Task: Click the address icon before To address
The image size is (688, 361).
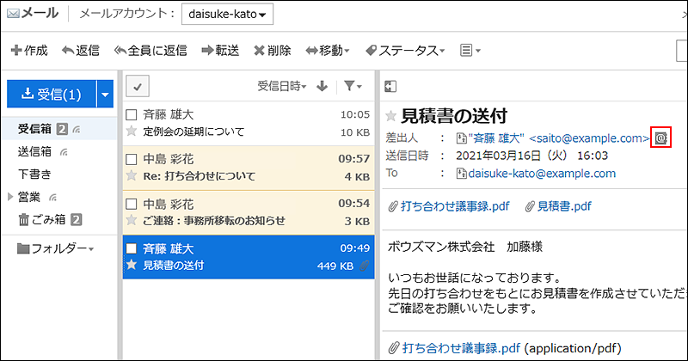Action: tap(461, 174)
